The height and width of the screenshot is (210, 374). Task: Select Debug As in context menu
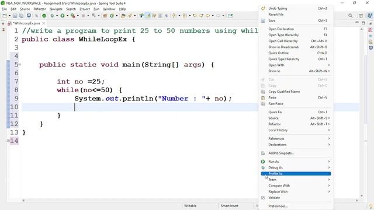296,167
